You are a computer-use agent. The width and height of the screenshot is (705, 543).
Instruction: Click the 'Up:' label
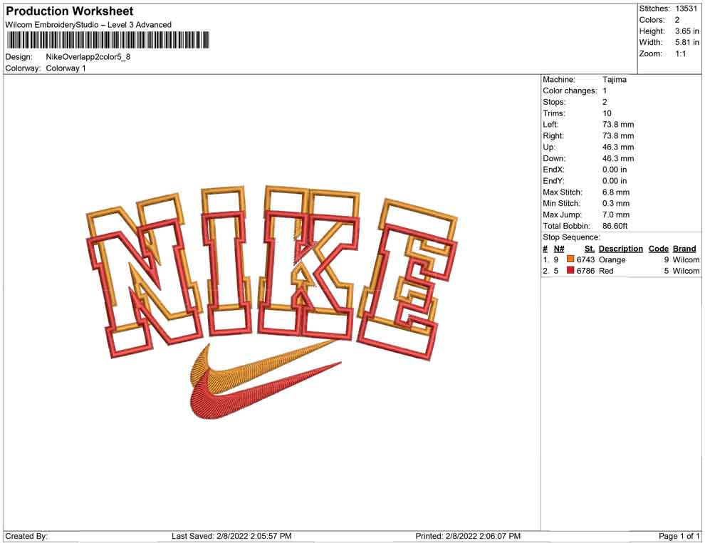pyautogui.click(x=549, y=147)
